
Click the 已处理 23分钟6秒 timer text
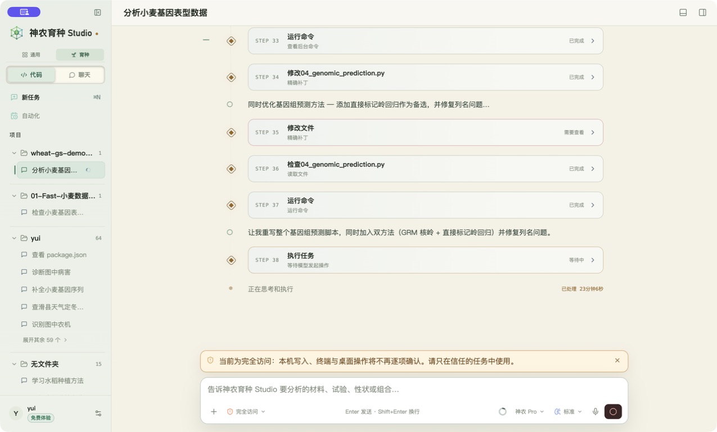pyautogui.click(x=582, y=289)
